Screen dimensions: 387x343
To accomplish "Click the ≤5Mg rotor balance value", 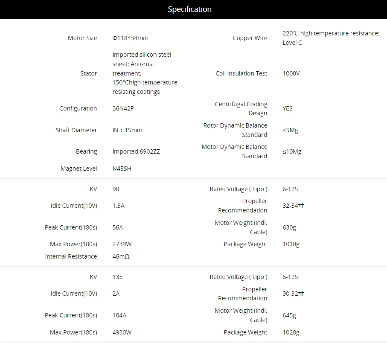I will (290, 130).
